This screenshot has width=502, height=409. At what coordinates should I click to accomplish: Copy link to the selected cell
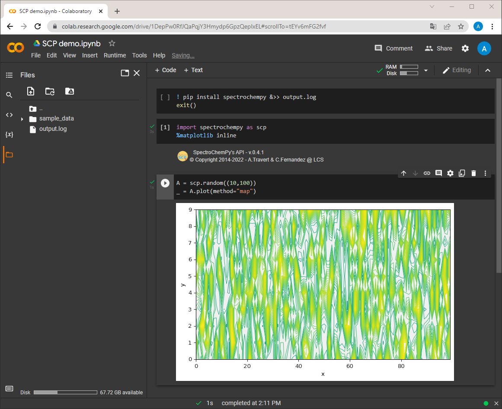tap(427, 173)
